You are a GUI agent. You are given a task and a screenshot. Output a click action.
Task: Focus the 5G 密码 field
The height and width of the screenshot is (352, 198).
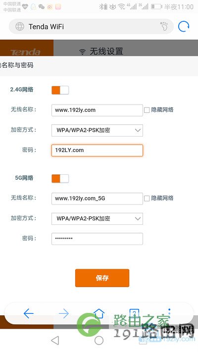click(97, 239)
